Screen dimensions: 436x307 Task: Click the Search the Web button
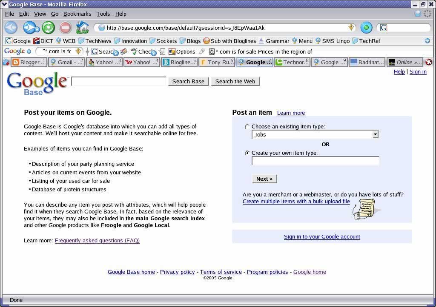tap(235, 81)
